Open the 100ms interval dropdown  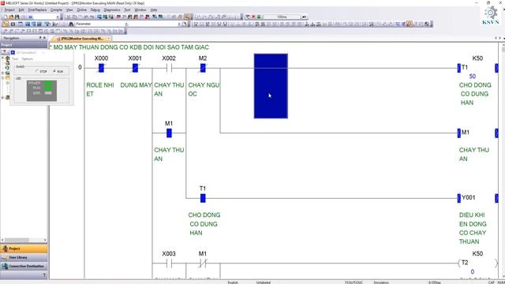click(x=304, y=17)
